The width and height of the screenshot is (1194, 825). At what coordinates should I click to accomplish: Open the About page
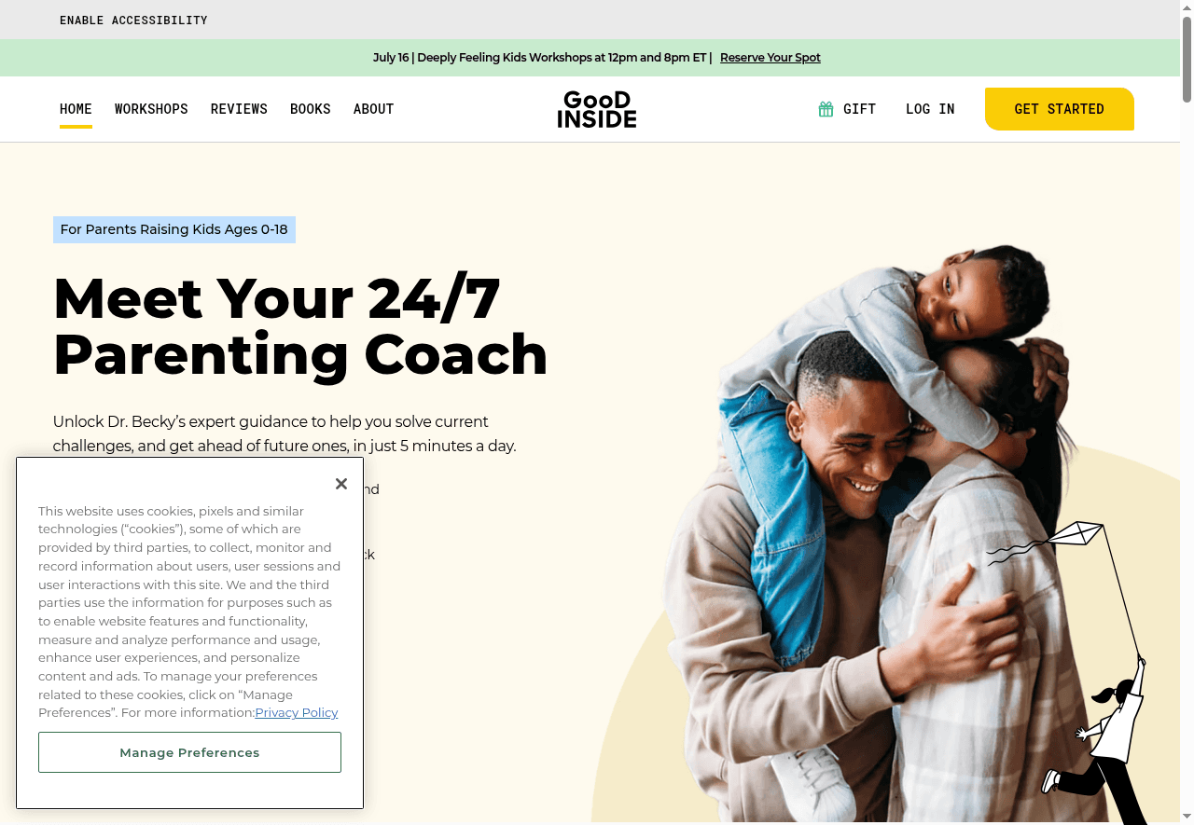pyautogui.click(x=373, y=109)
